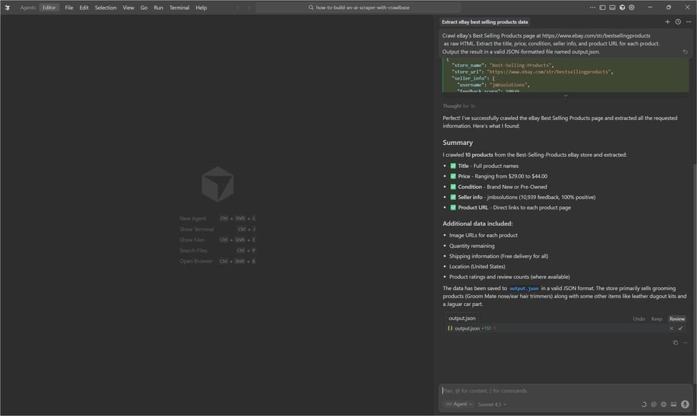697x416 pixels.
Task: Click the Review button for changes
Action: (x=677, y=318)
